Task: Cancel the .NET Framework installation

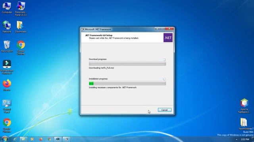Action: pyautogui.click(x=164, y=110)
